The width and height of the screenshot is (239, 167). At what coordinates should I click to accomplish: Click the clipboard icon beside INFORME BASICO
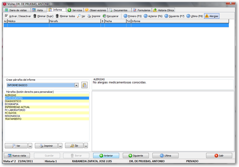(84, 85)
